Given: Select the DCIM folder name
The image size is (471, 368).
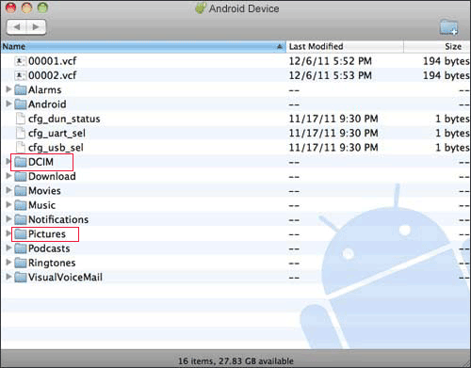Looking at the screenshot, I should point(41,162).
